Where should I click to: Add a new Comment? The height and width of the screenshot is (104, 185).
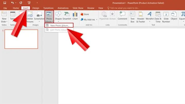[123, 16]
